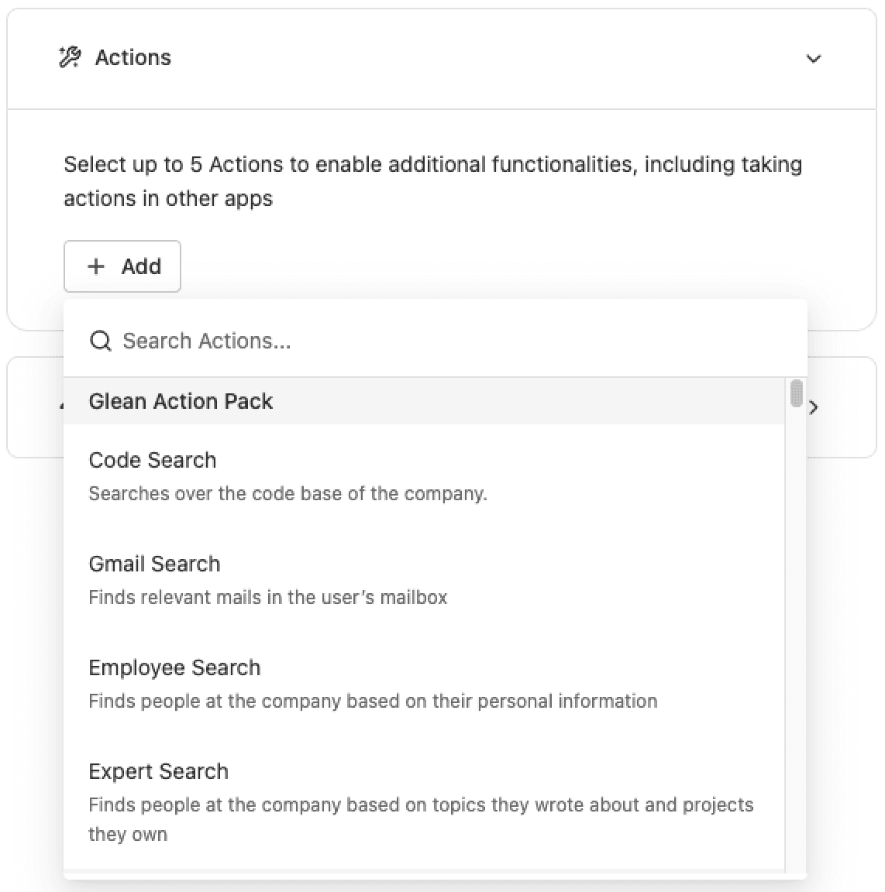Click the magnifying glass search icon

(x=101, y=341)
